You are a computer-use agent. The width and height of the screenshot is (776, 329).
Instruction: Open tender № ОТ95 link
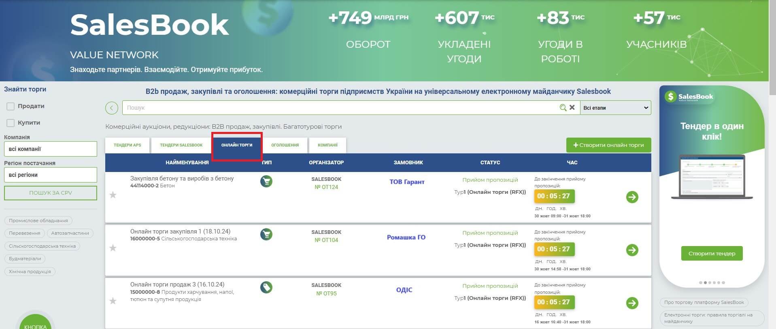326,293
